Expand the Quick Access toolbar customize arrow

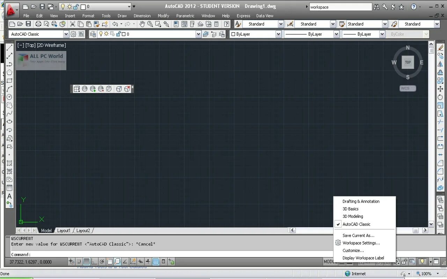coord(134,7)
